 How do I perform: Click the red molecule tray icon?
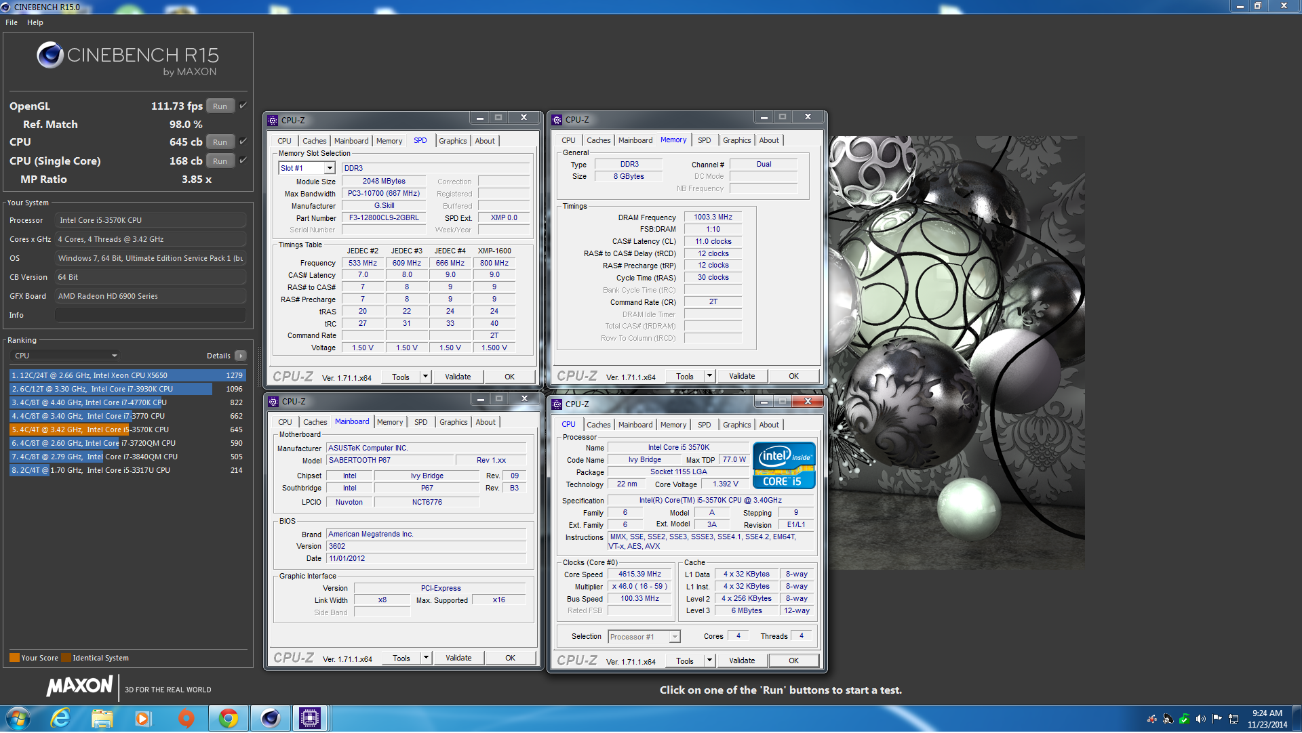click(x=1151, y=719)
